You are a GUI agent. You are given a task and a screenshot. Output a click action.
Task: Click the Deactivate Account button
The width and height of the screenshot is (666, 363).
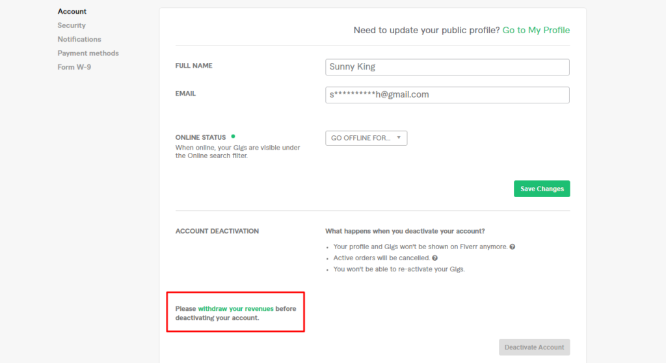[535, 347]
